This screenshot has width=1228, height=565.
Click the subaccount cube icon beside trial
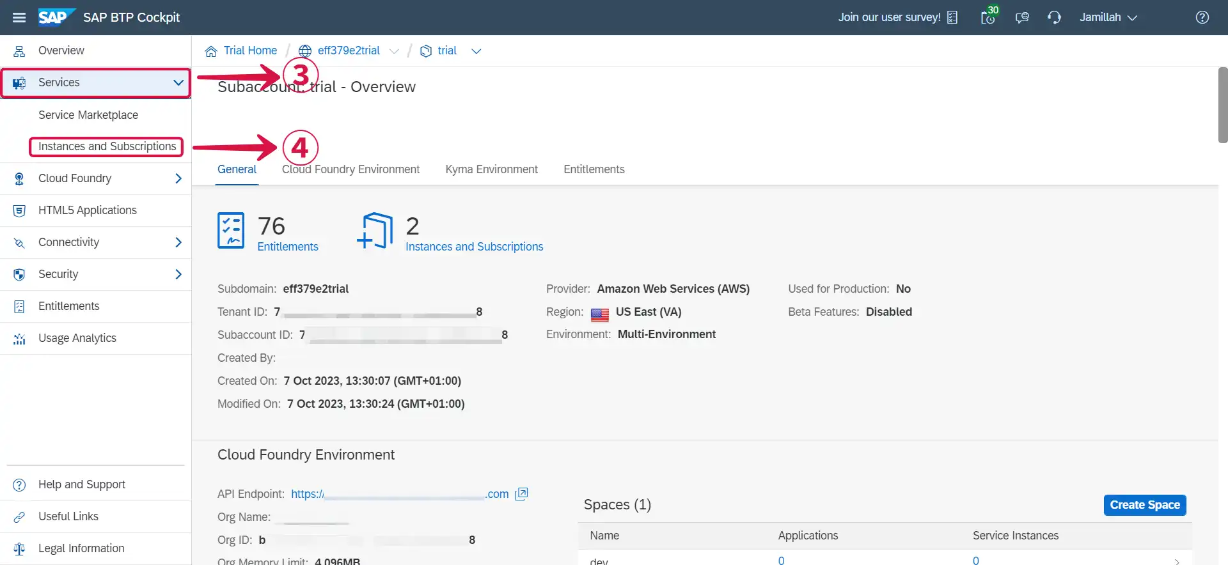click(x=426, y=51)
